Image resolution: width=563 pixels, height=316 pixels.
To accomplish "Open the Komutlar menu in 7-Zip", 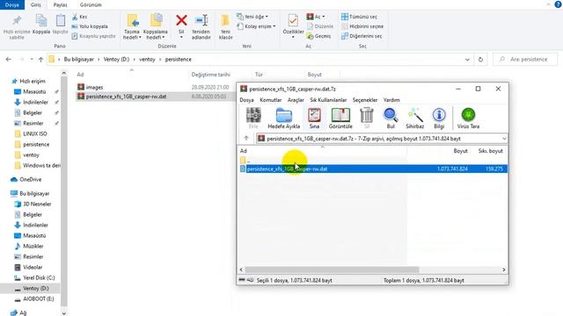I will pyautogui.click(x=270, y=100).
